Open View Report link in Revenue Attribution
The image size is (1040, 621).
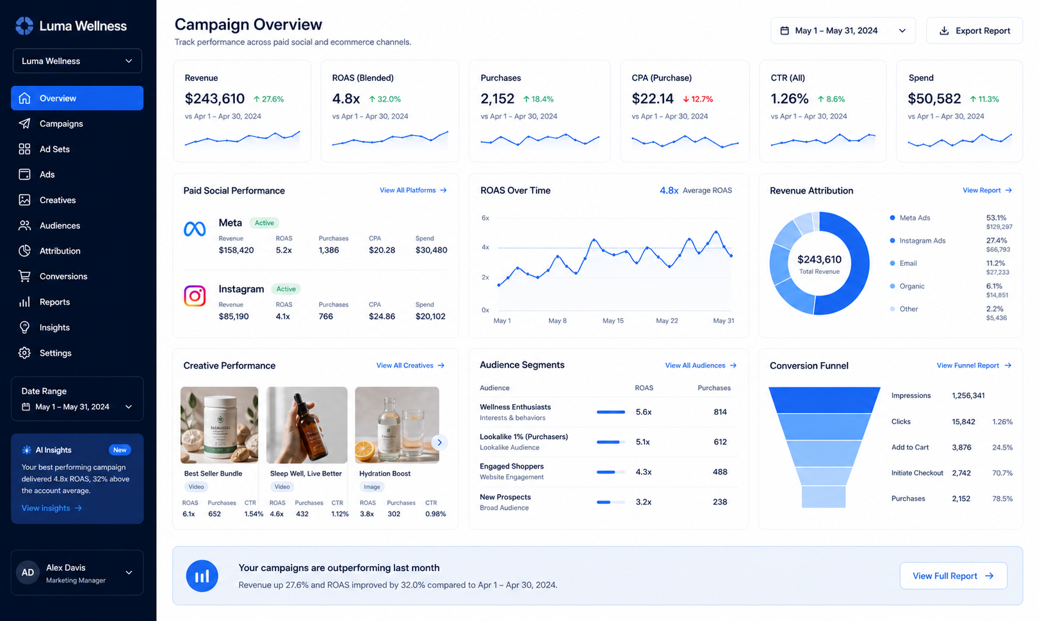click(987, 190)
